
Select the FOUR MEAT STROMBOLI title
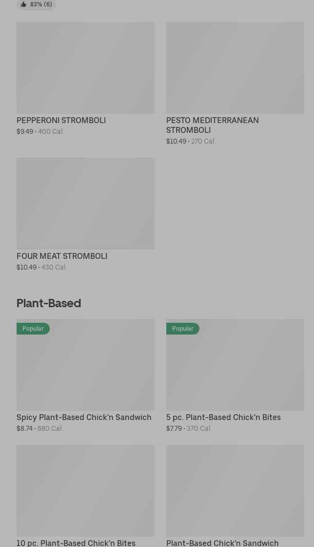click(62, 256)
